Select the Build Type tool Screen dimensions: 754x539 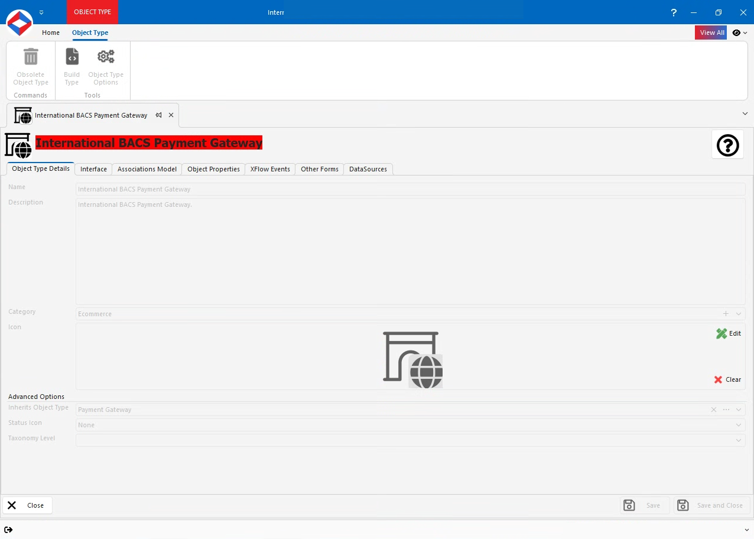[71, 56]
